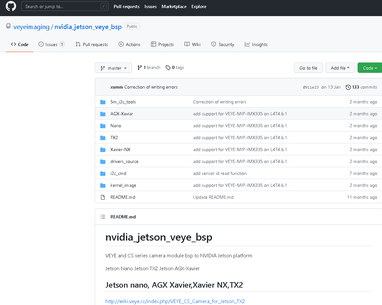Click the file icon next to README.md
Image resolution: width=382 pixels, height=305 pixels.
click(x=103, y=197)
